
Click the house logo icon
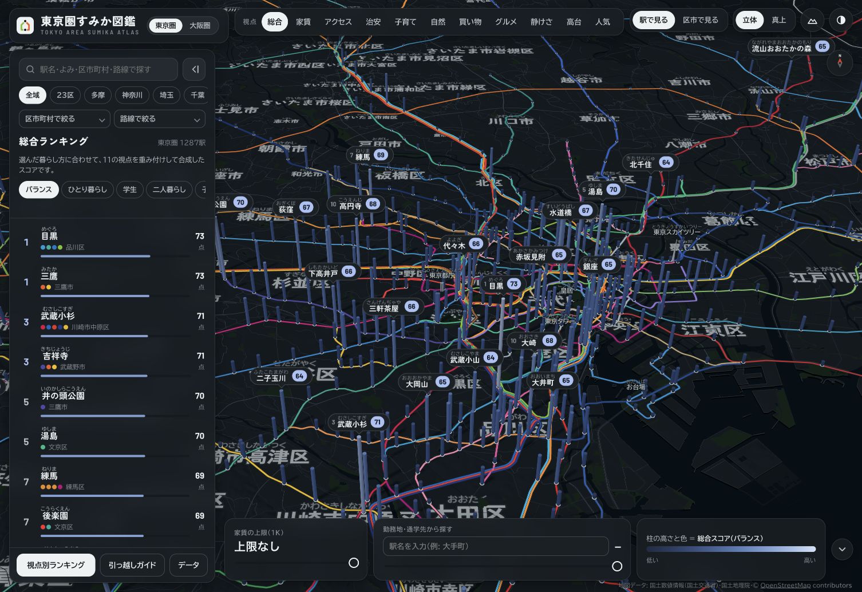25,26
